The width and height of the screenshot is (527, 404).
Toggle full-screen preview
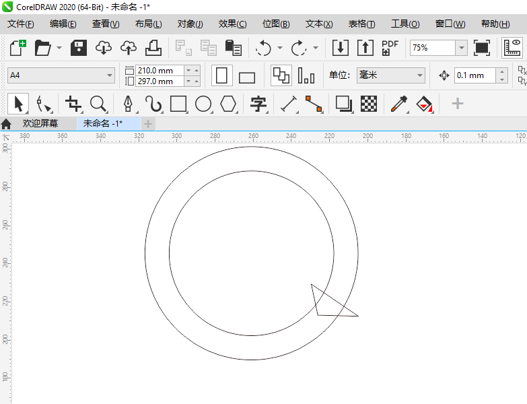click(x=482, y=48)
